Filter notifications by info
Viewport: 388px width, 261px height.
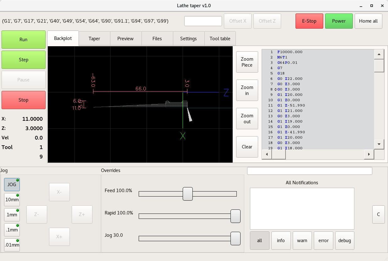(x=281, y=241)
